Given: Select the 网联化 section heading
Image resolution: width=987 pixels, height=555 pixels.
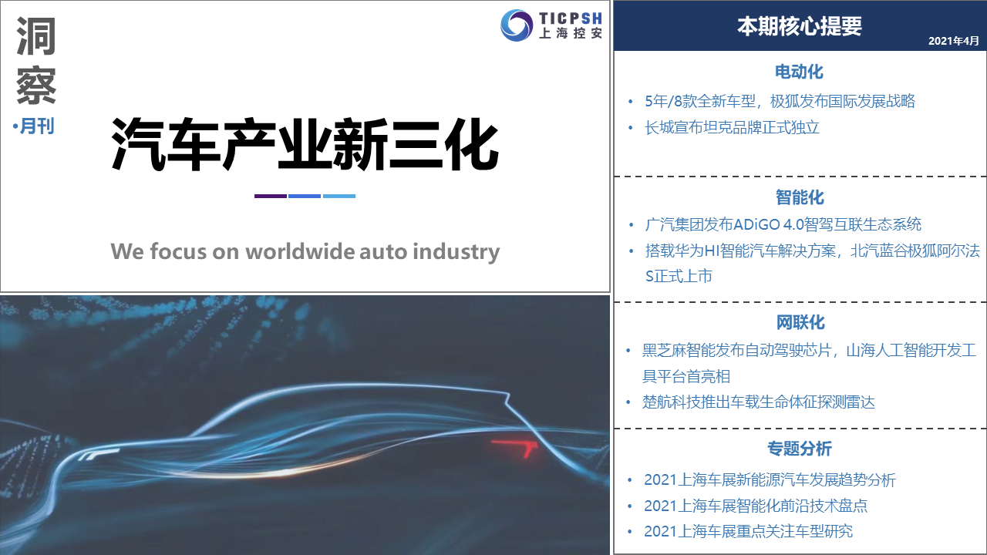Looking at the screenshot, I should 800,322.
